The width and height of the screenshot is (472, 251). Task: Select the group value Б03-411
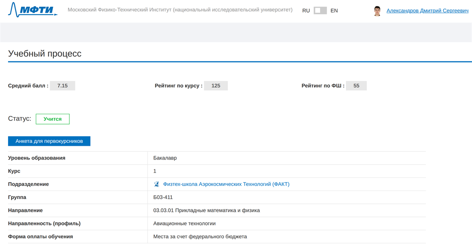[x=163, y=197]
